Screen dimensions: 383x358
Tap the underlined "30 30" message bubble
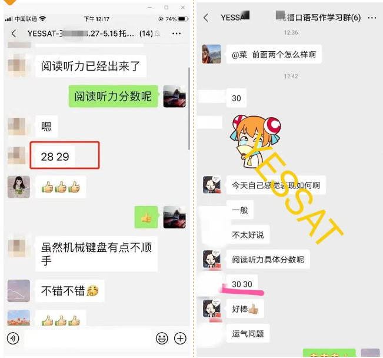click(x=242, y=284)
